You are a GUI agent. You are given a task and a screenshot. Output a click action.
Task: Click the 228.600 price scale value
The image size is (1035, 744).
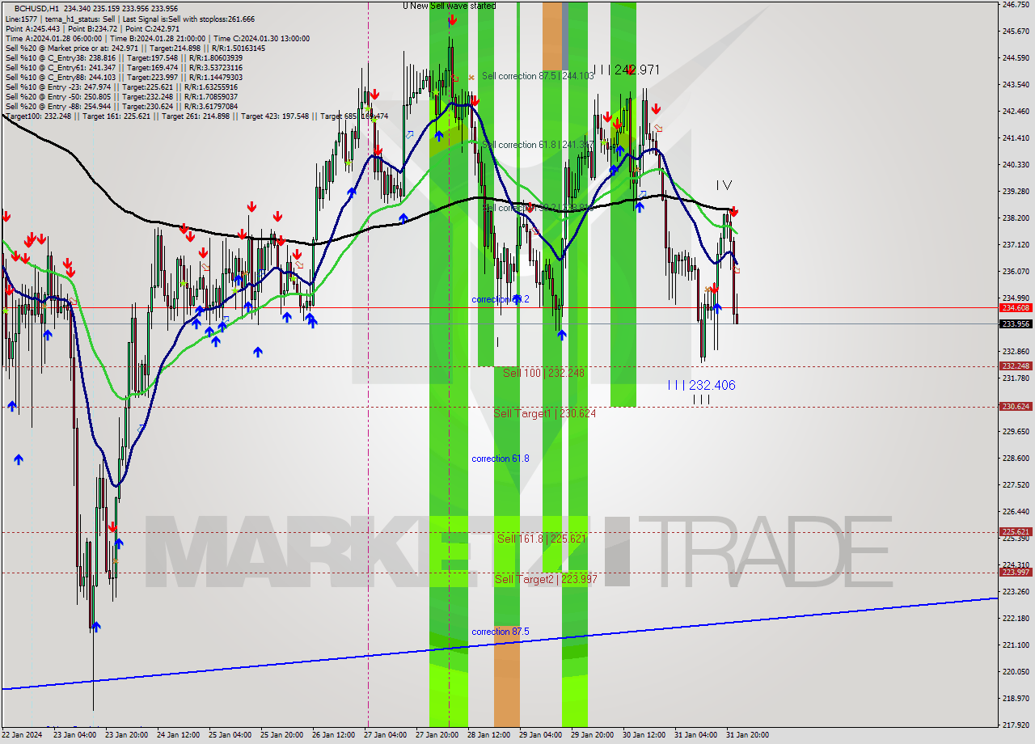1016,459
